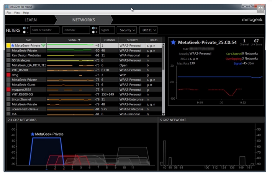Click the yellow swatch beside MetaGeek-Private
272x178 pixels.
coord(8,45)
